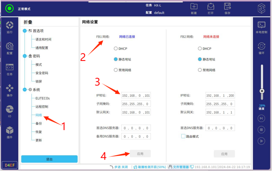Open 语言和时间 settings item
Viewport: 272px width, 171px height.
coord(43,39)
